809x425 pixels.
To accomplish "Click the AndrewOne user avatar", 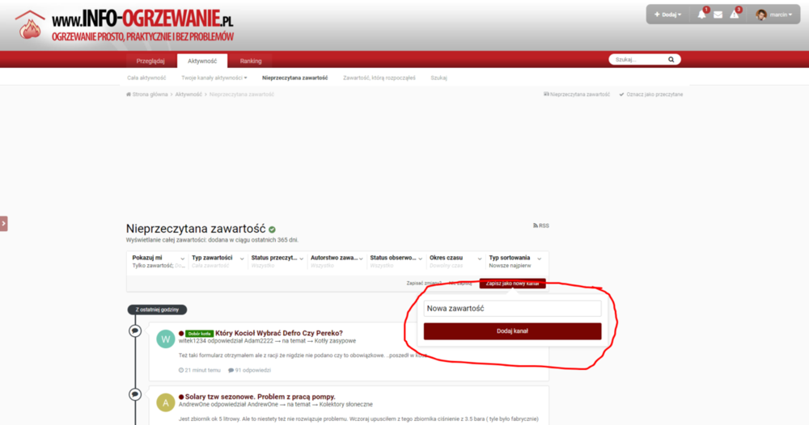I will pos(166,402).
